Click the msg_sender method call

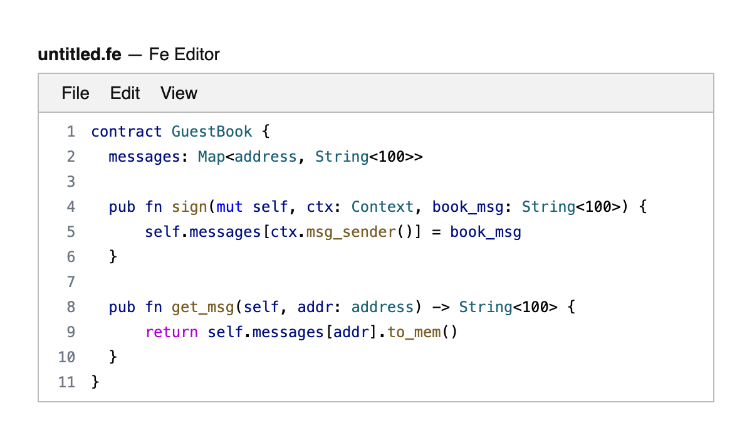[351, 232]
